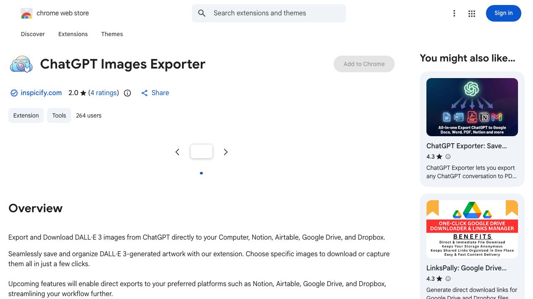This screenshot has height=299, width=533.
Task: Click the chrome web store title text
Action: pyautogui.click(x=63, y=13)
